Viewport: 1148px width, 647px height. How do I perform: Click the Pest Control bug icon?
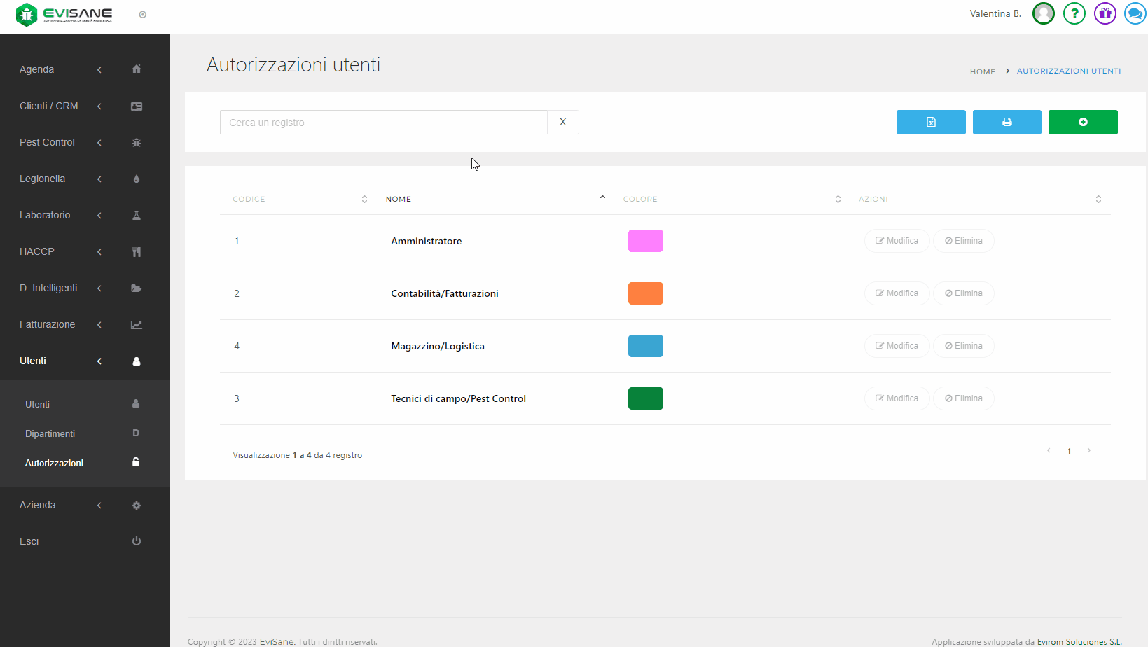pyautogui.click(x=137, y=143)
